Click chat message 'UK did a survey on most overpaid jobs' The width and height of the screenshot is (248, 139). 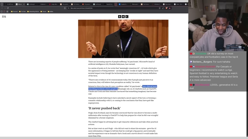[214, 55]
